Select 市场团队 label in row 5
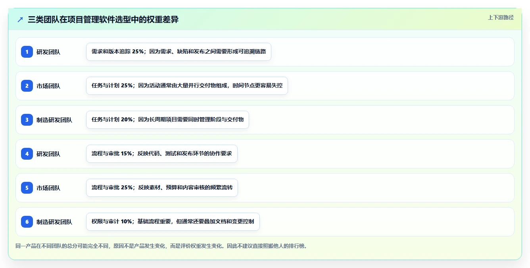 (x=48, y=188)
